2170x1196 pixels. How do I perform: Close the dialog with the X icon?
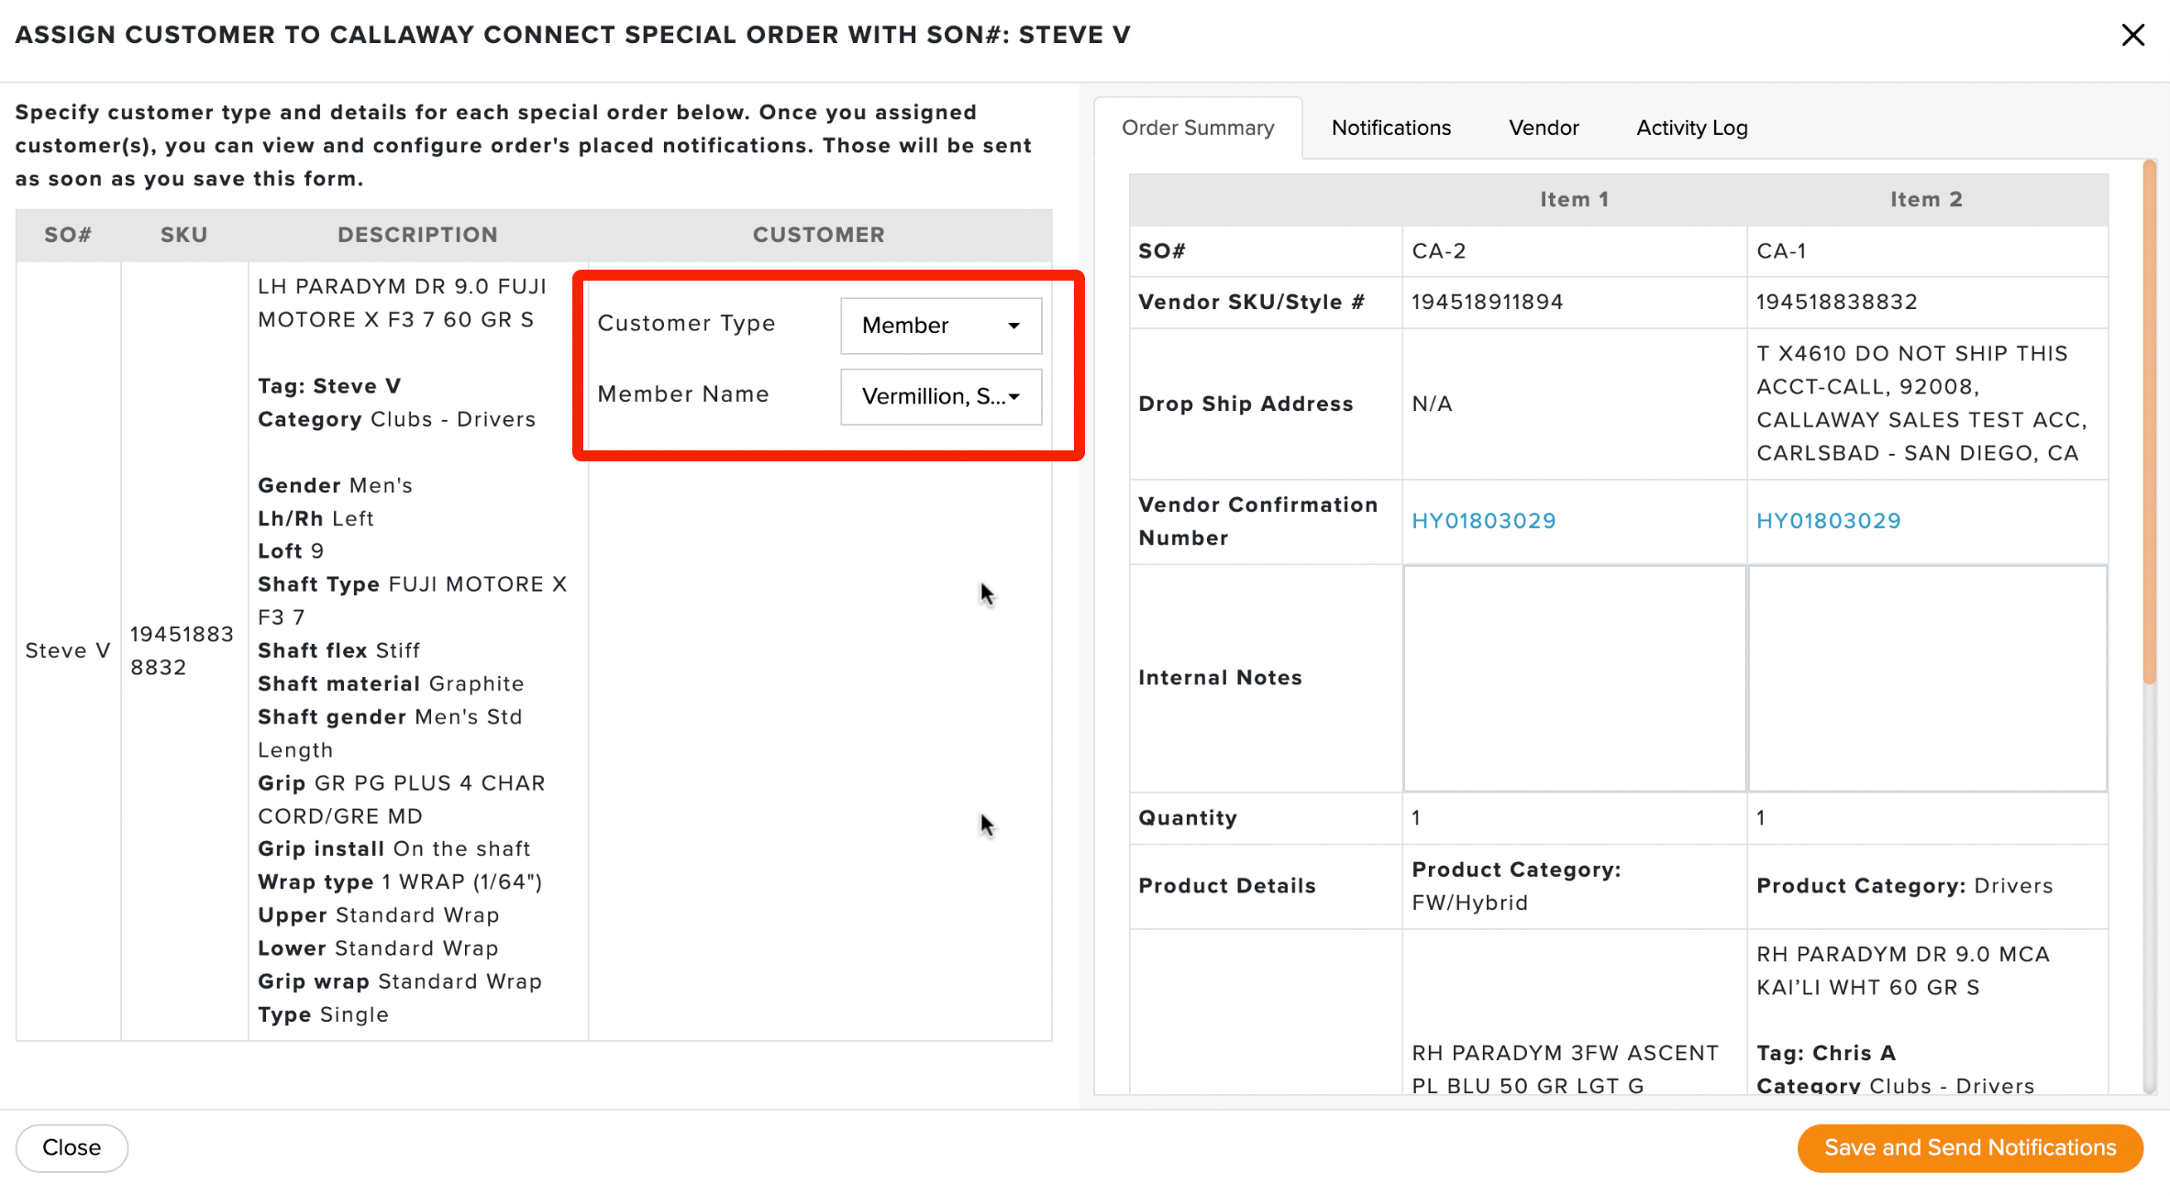[2132, 35]
